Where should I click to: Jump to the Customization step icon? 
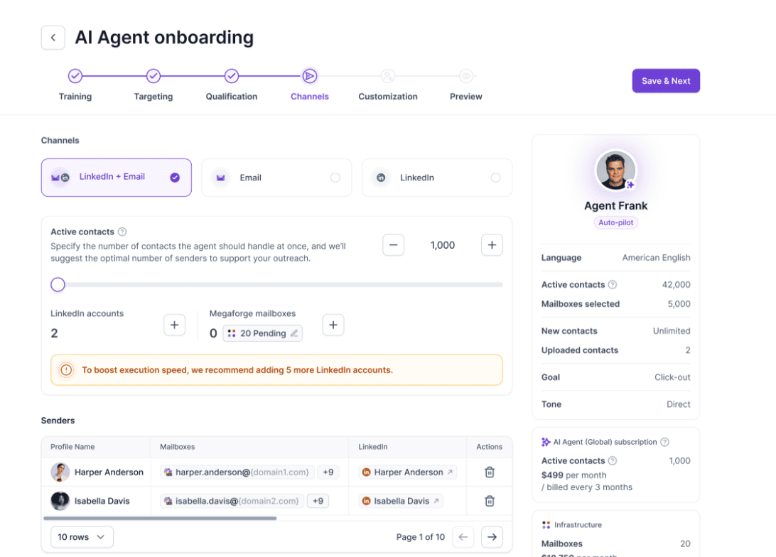tap(388, 76)
